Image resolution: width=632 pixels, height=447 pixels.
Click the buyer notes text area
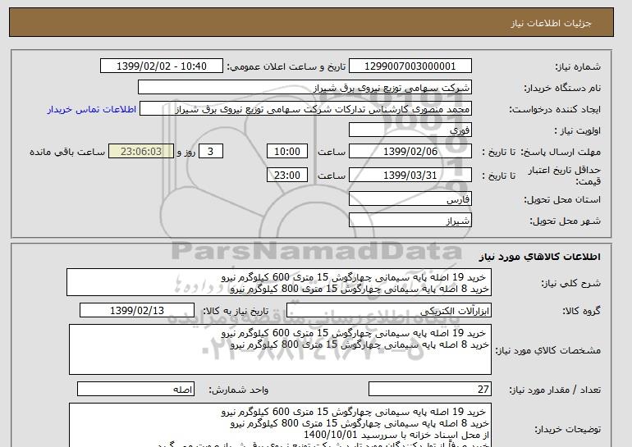(x=280, y=425)
